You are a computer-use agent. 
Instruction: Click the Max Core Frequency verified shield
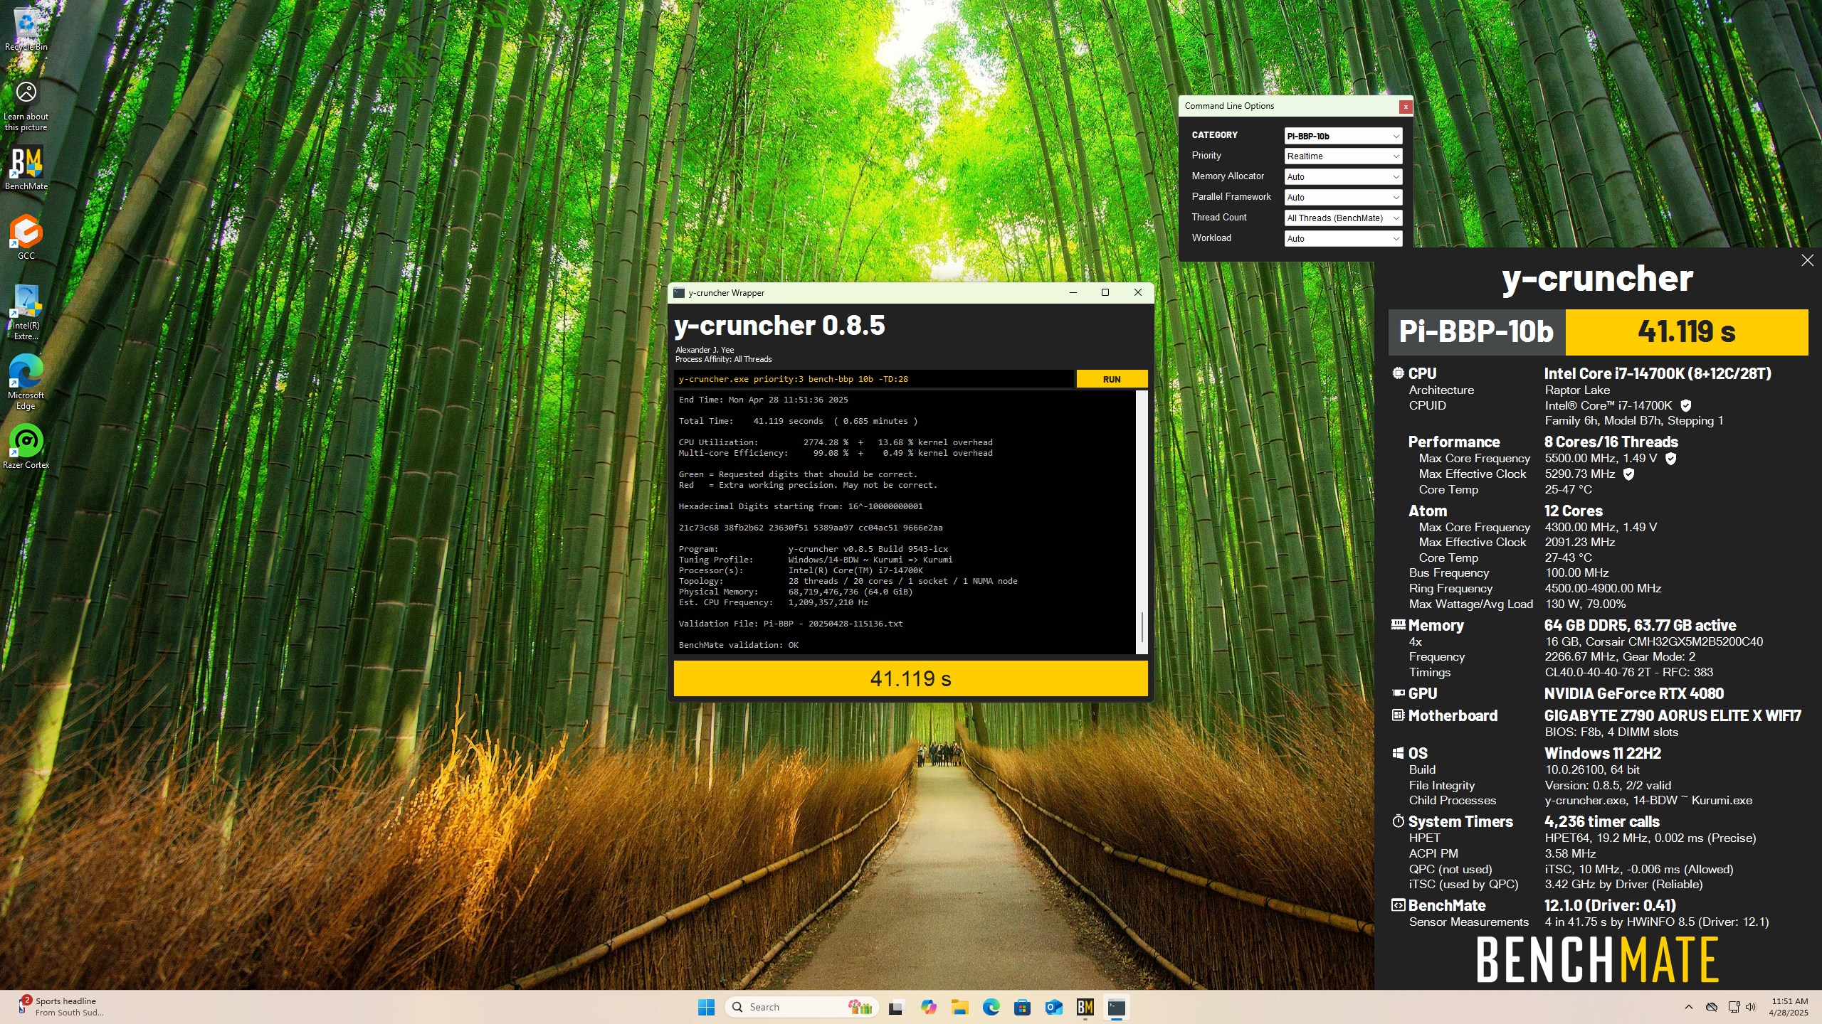pos(1670,459)
